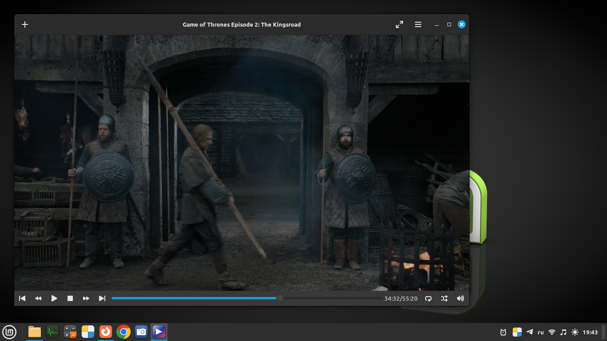Rewind the video with the double-left arrow
The width and height of the screenshot is (607, 341).
38,298
